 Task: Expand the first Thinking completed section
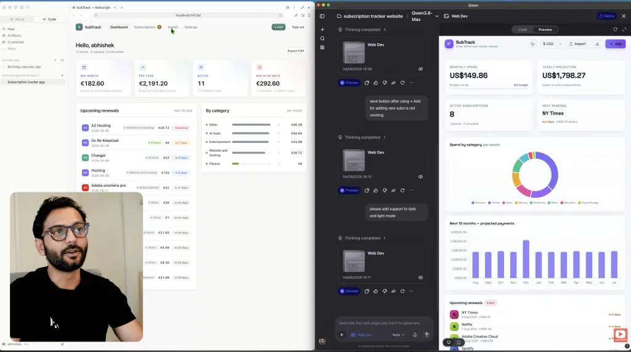[362, 30]
